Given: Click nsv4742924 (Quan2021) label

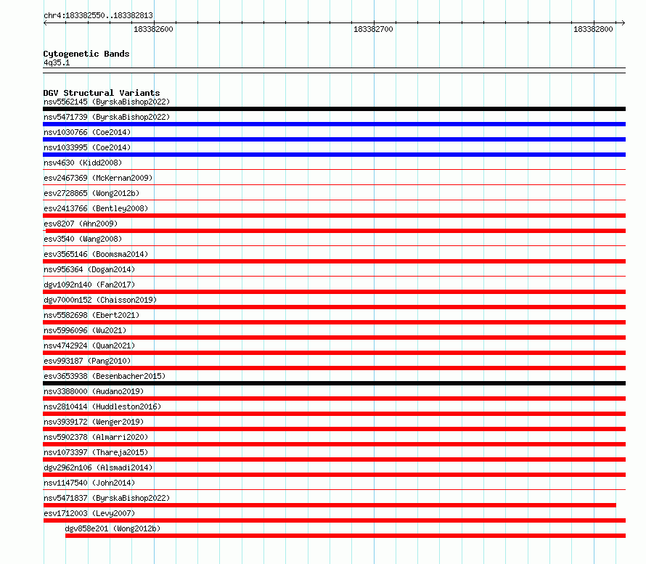Looking at the screenshot, I should [x=89, y=346].
